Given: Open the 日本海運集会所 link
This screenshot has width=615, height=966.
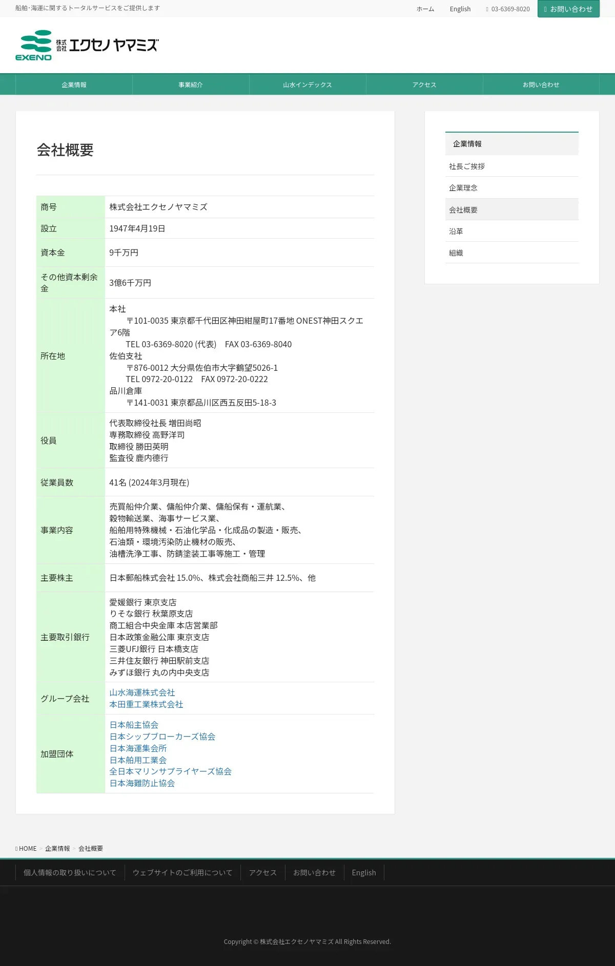Looking at the screenshot, I should click(x=138, y=748).
